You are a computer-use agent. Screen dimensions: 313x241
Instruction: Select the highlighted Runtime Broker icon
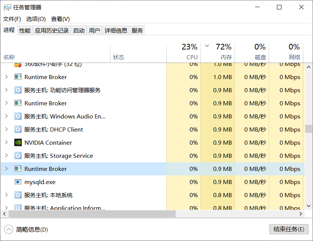[x=18, y=169]
